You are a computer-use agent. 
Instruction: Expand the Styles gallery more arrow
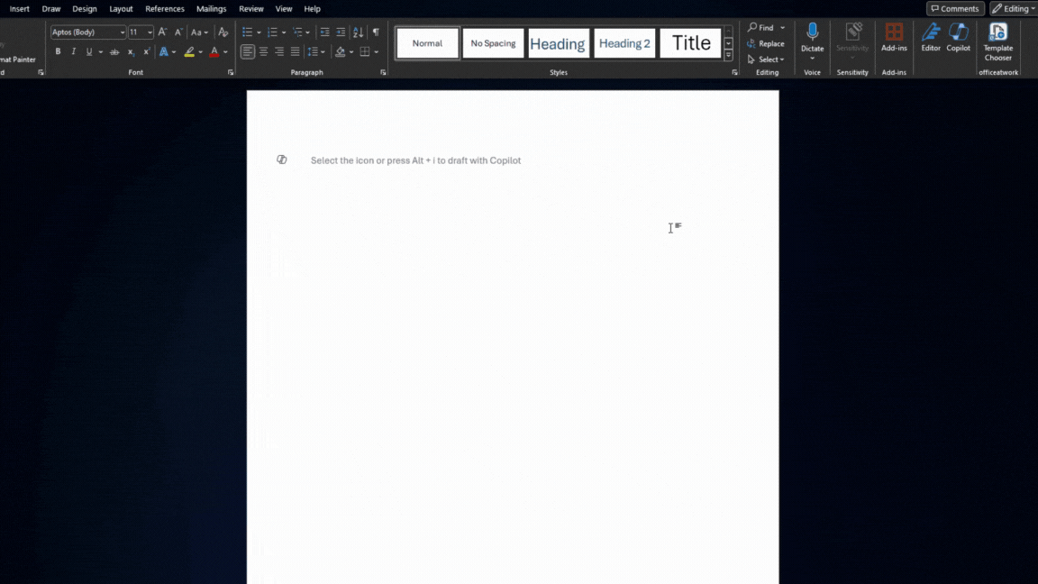pyautogui.click(x=728, y=56)
